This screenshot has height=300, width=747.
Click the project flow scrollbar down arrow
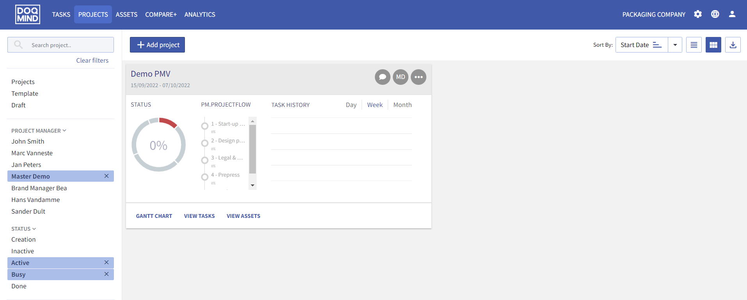point(252,185)
